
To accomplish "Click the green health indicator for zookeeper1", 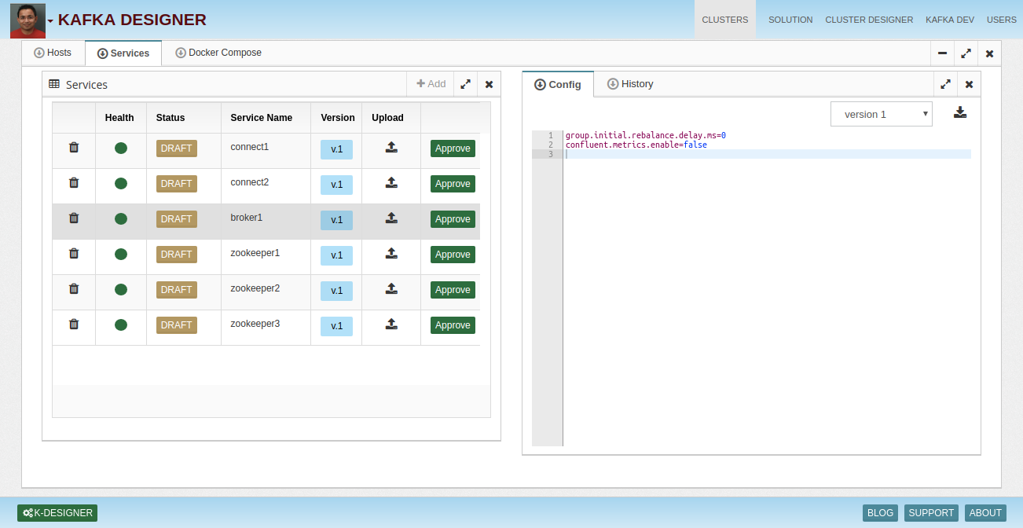I will [121, 255].
